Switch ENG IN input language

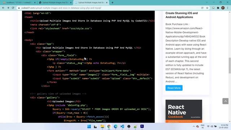202,126
